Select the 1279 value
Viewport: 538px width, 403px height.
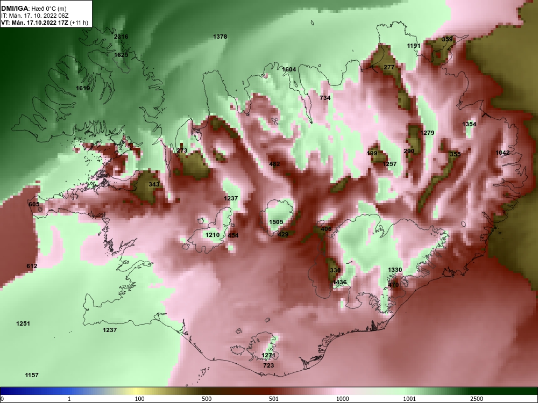tap(428, 133)
